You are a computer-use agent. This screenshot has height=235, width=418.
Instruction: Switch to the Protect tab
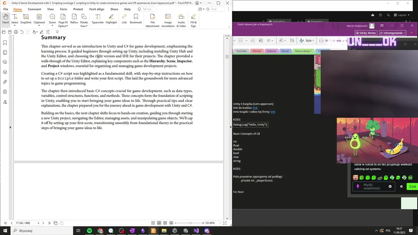pos(78,9)
